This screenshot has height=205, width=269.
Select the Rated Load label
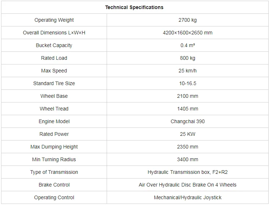click(x=54, y=58)
